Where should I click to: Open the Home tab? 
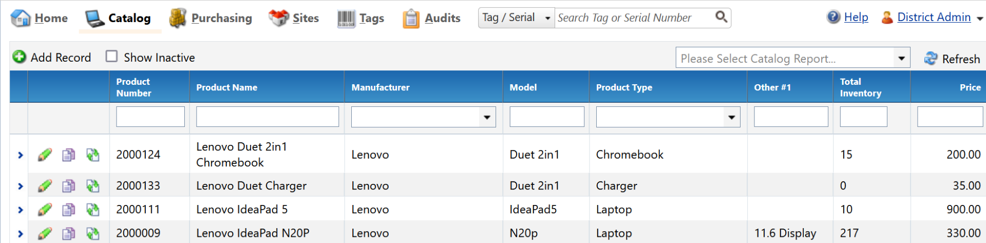coord(40,18)
